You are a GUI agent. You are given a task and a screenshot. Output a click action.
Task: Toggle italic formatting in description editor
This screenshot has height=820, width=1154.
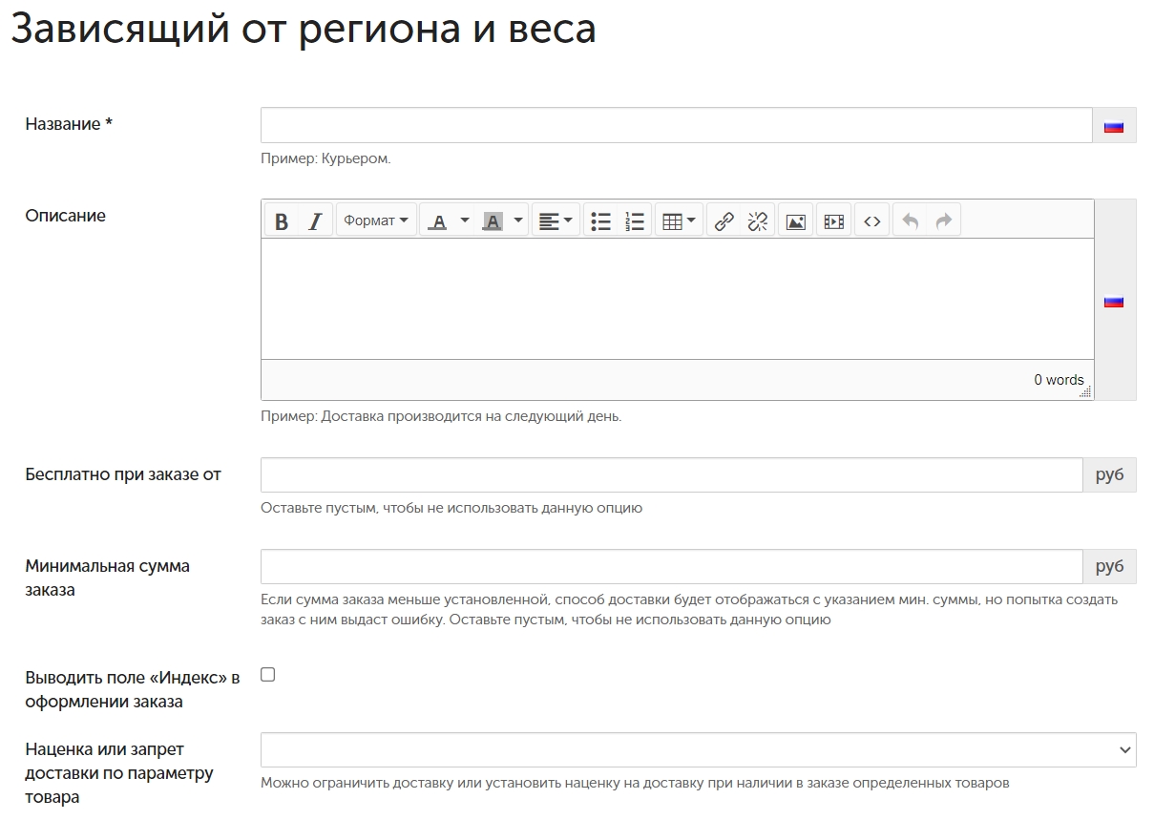click(x=315, y=221)
